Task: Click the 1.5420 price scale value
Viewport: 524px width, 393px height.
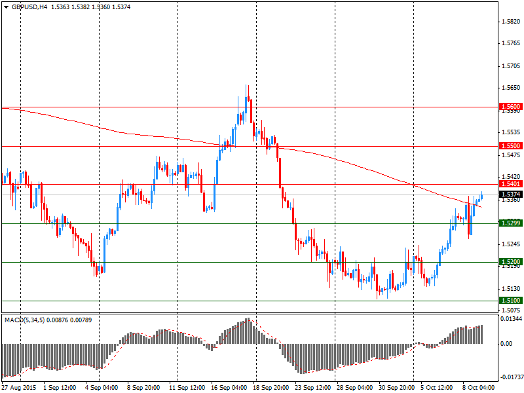Action: point(511,176)
